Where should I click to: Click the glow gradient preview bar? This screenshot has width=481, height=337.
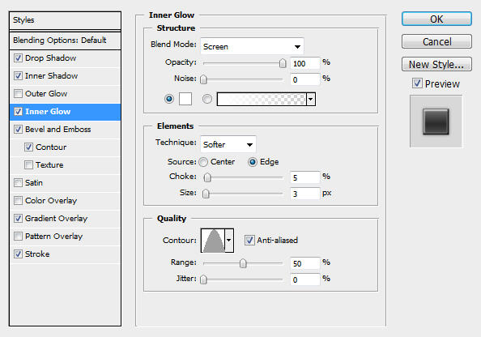tap(262, 99)
